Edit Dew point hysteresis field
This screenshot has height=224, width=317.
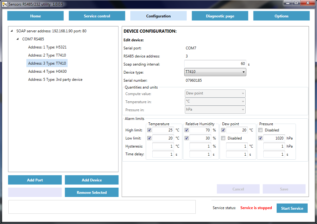point(237,146)
